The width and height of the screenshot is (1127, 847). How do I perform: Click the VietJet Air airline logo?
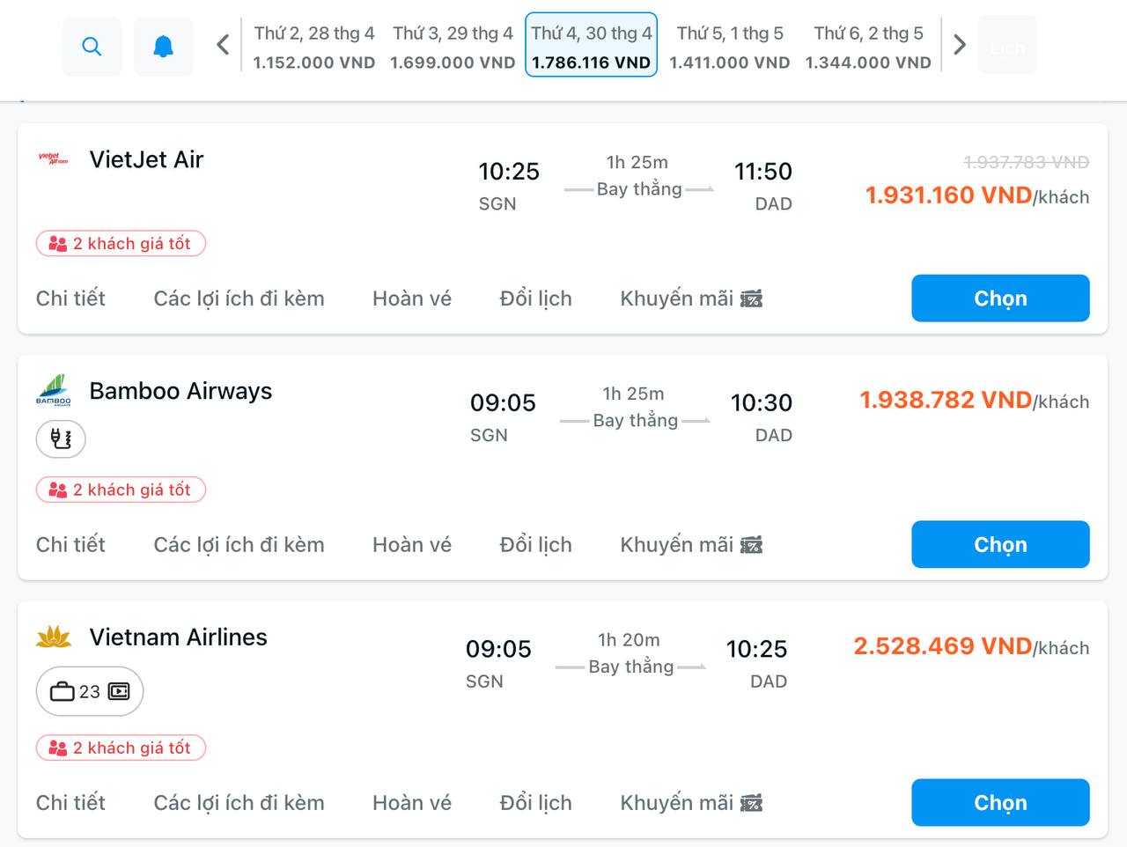click(x=54, y=159)
